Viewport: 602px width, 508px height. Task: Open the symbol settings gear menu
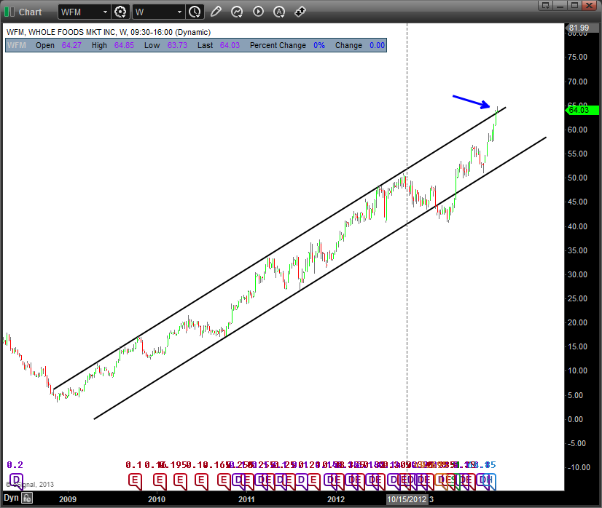120,12
